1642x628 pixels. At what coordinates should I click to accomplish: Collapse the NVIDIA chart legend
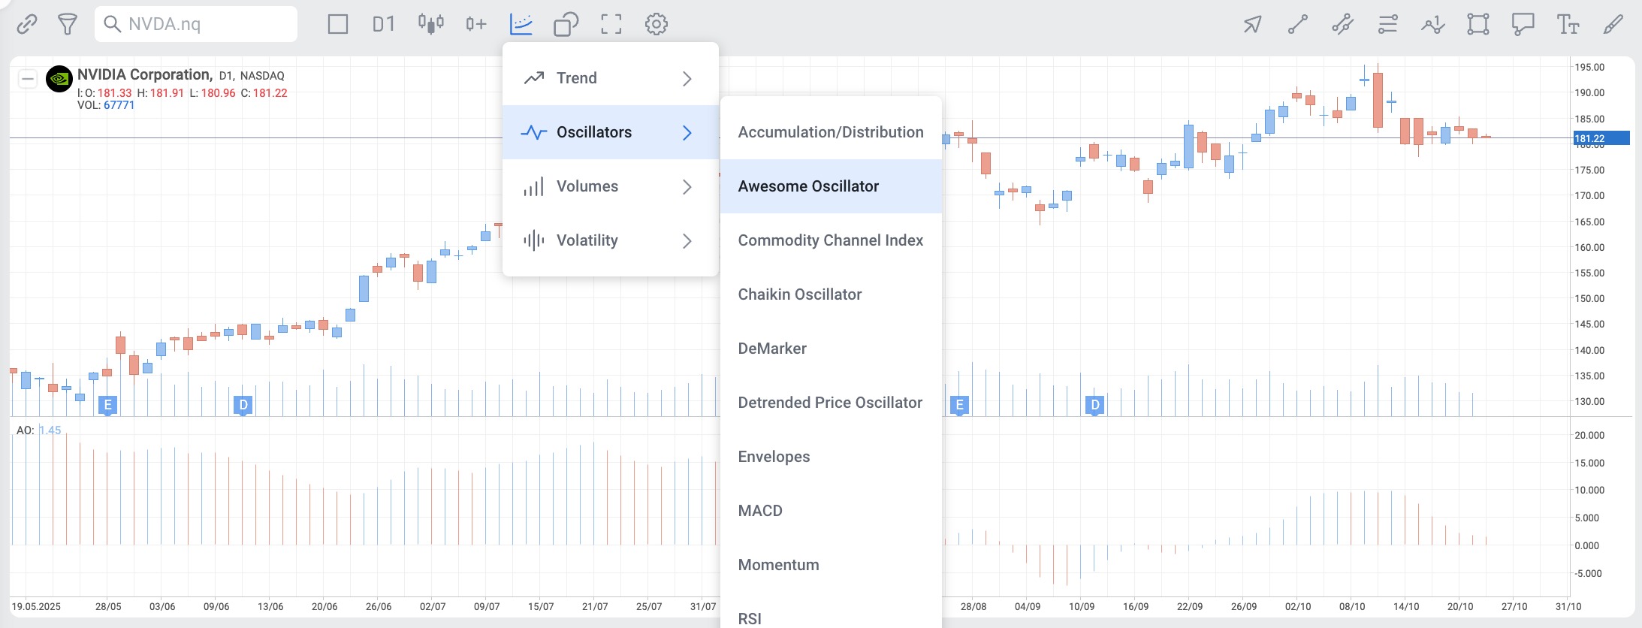28,79
